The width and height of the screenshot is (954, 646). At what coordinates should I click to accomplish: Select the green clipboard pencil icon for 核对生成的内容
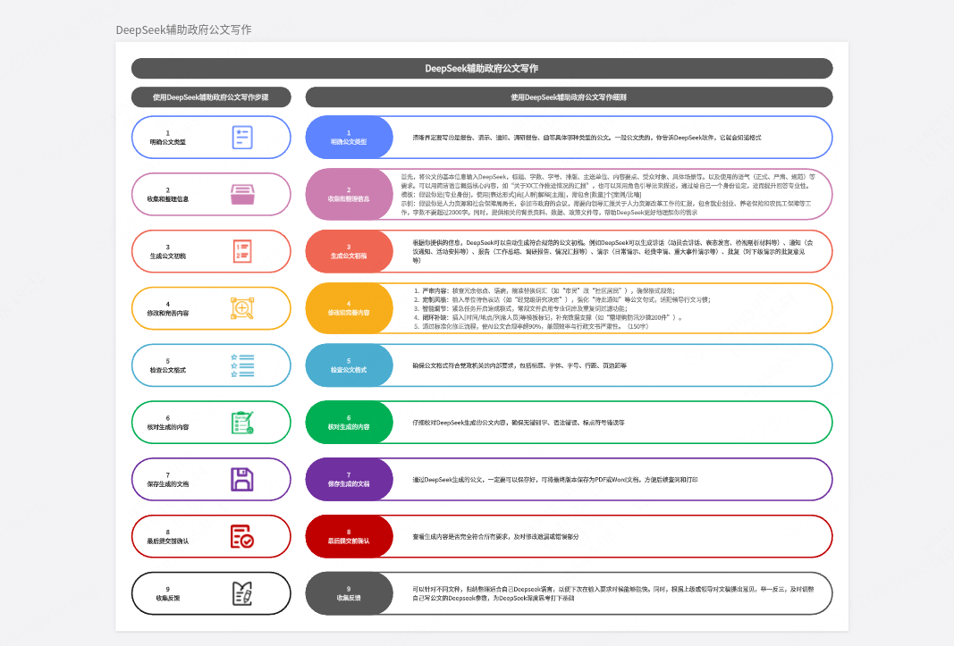(x=242, y=423)
